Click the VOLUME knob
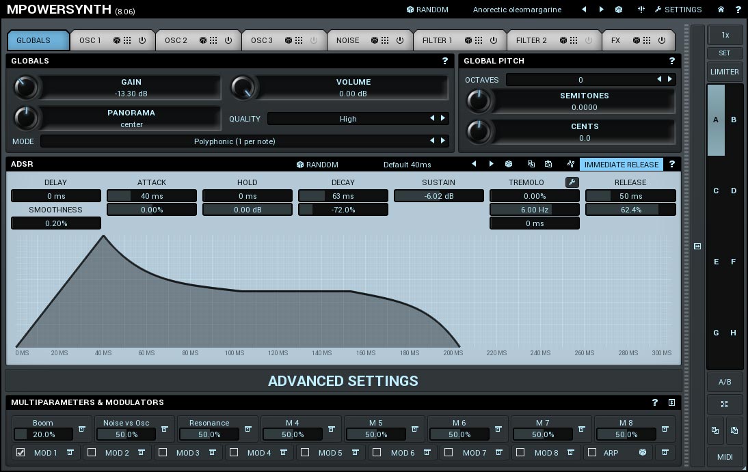The width and height of the screenshot is (748, 472). 243,87
